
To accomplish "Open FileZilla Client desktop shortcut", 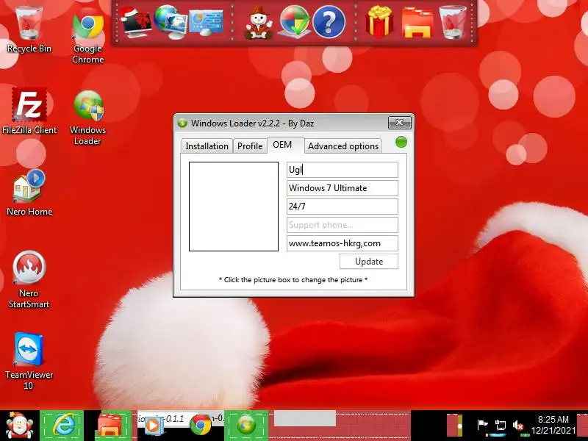I will (29, 112).
